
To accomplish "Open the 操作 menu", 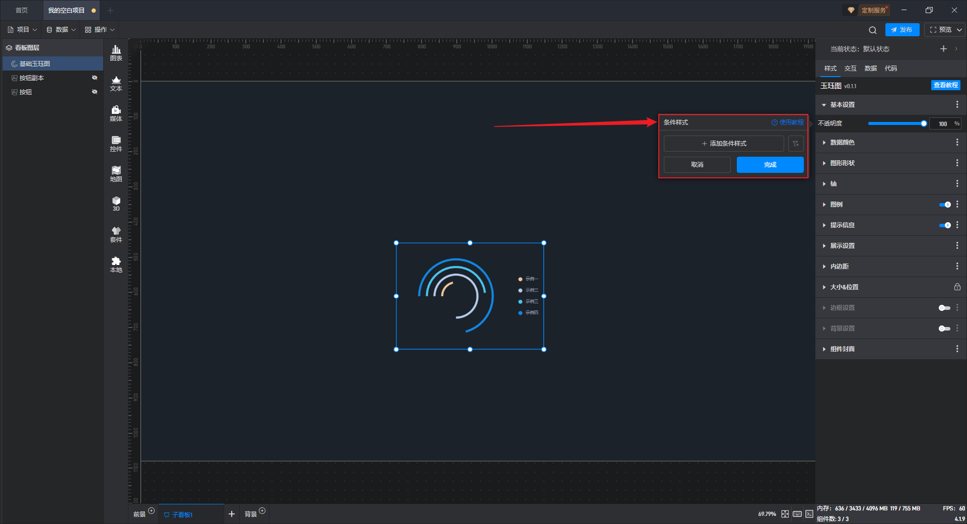I will pyautogui.click(x=100, y=30).
